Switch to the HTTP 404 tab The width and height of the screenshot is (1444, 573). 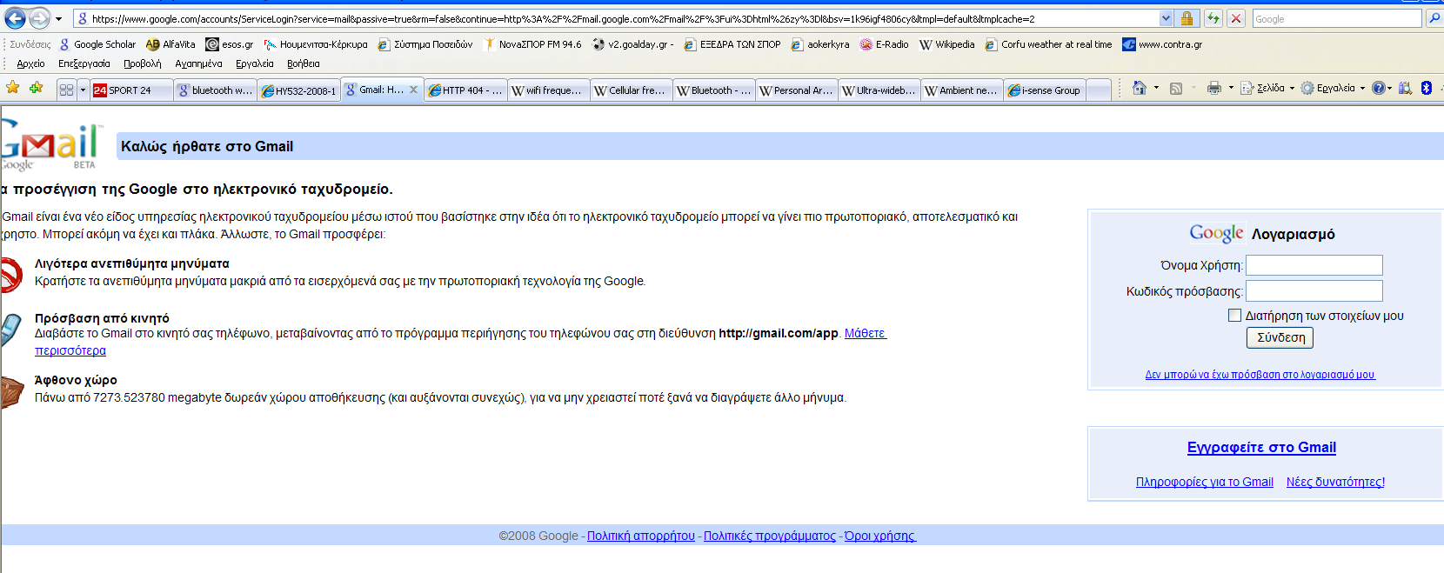click(465, 90)
